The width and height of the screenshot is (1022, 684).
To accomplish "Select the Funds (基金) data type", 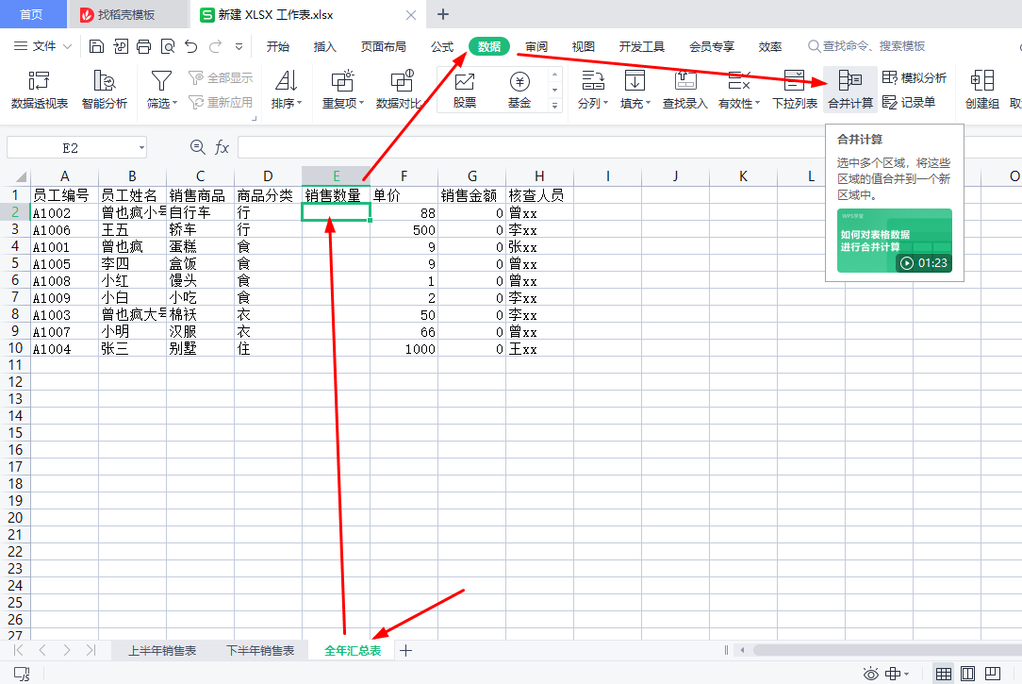I will click(519, 90).
